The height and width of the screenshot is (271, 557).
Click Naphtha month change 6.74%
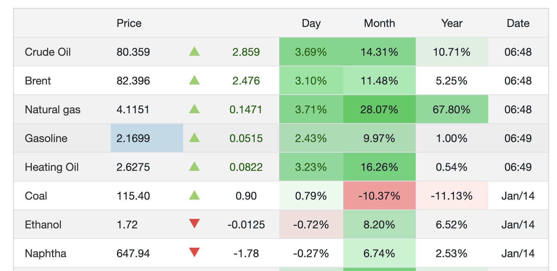point(379,253)
